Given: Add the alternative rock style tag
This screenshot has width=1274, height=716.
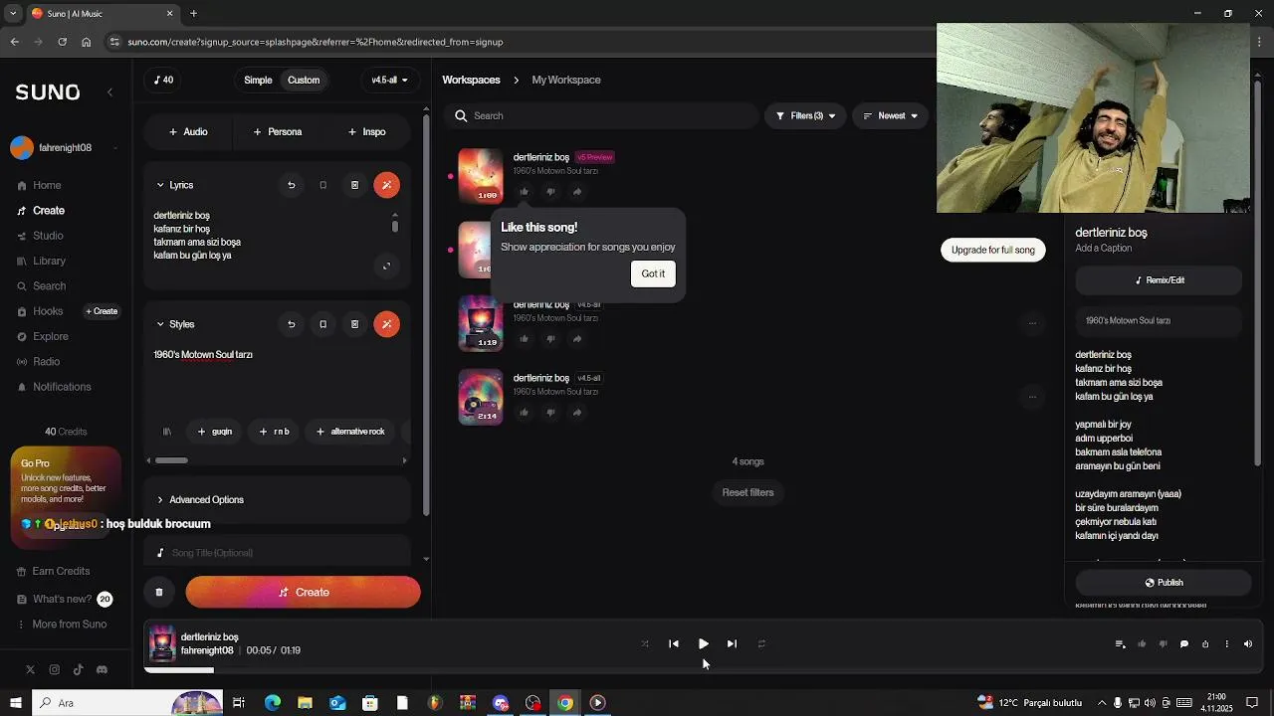Looking at the screenshot, I should (x=350, y=432).
